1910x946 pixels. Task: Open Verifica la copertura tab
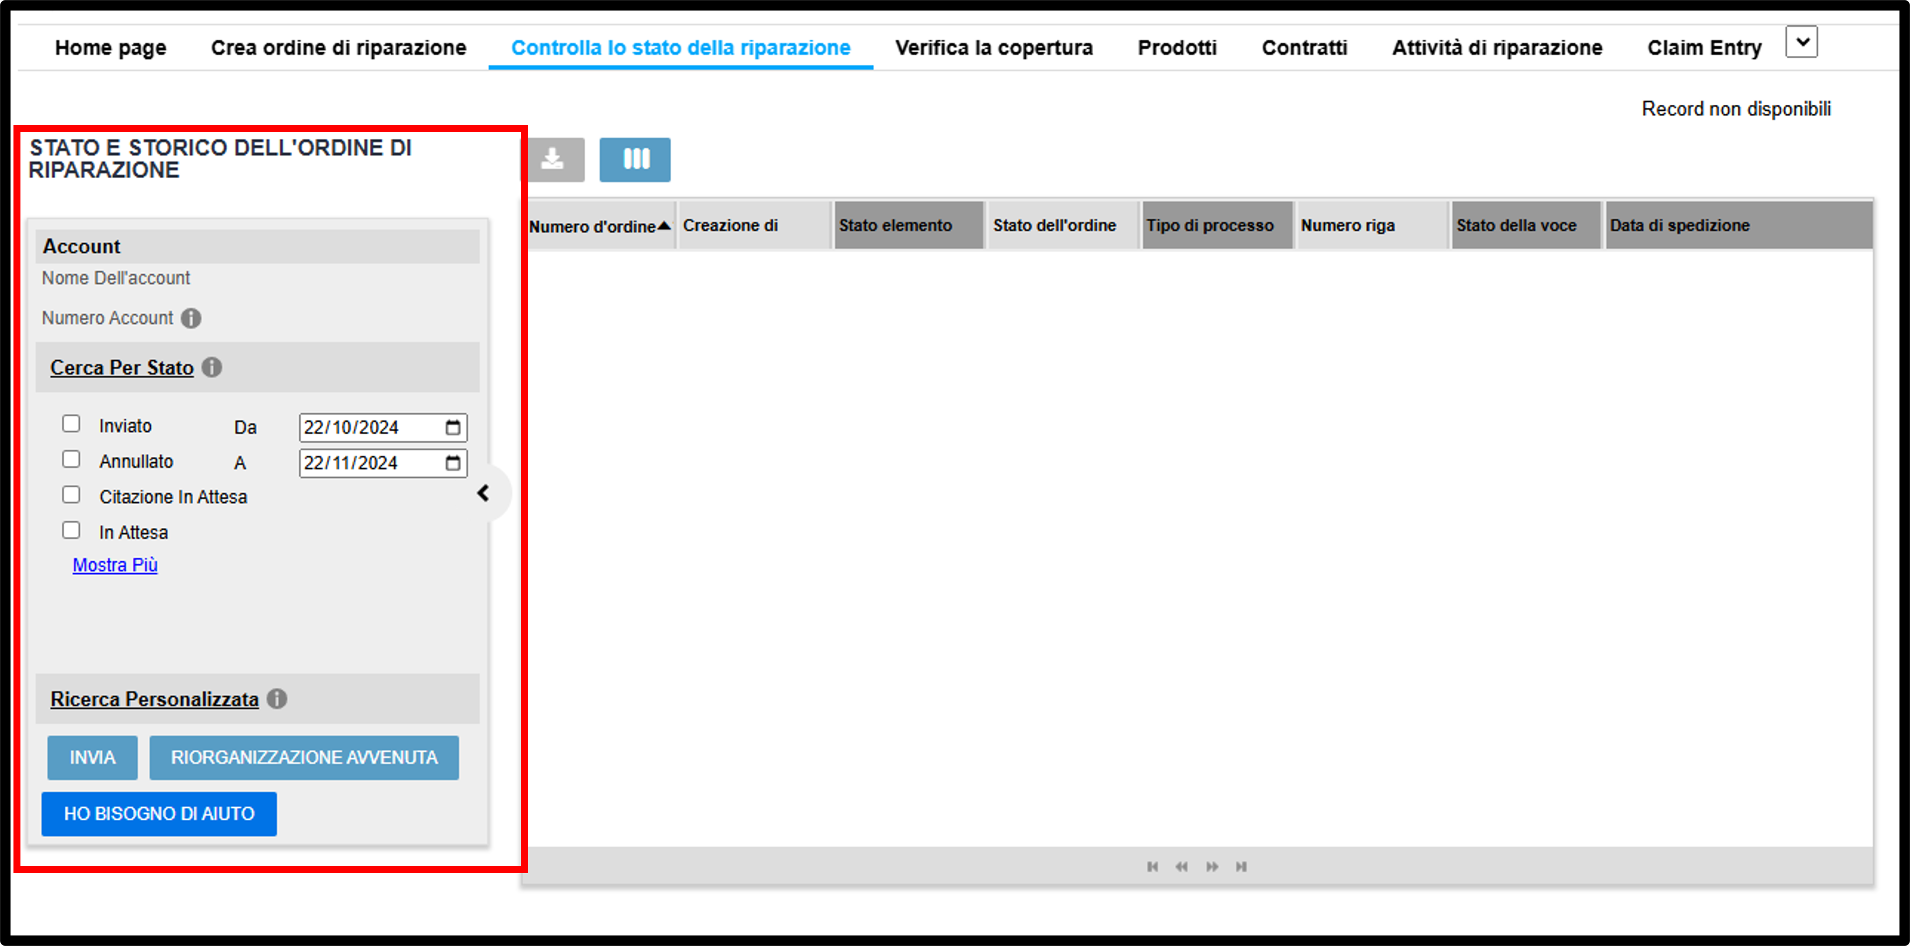tap(993, 47)
